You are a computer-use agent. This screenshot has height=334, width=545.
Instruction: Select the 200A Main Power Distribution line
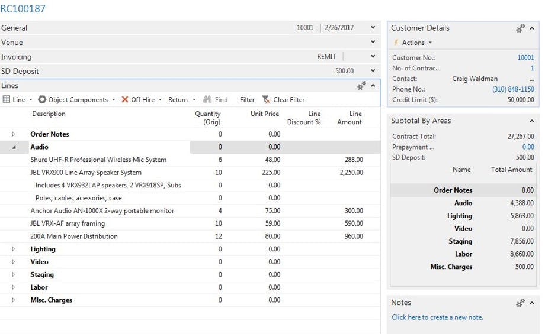tap(74, 236)
